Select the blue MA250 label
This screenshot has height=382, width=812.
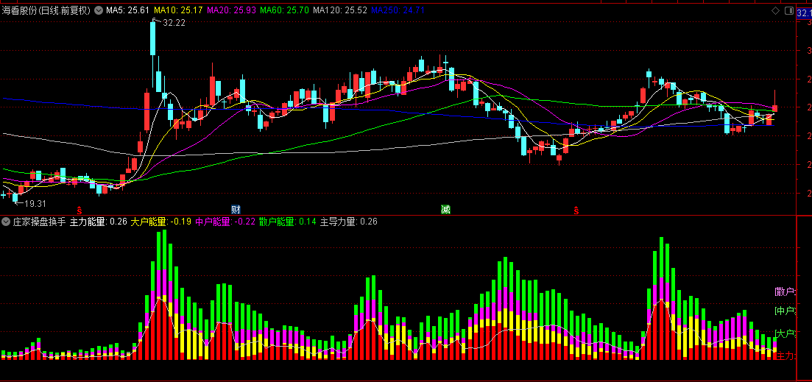[x=398, y=10]
